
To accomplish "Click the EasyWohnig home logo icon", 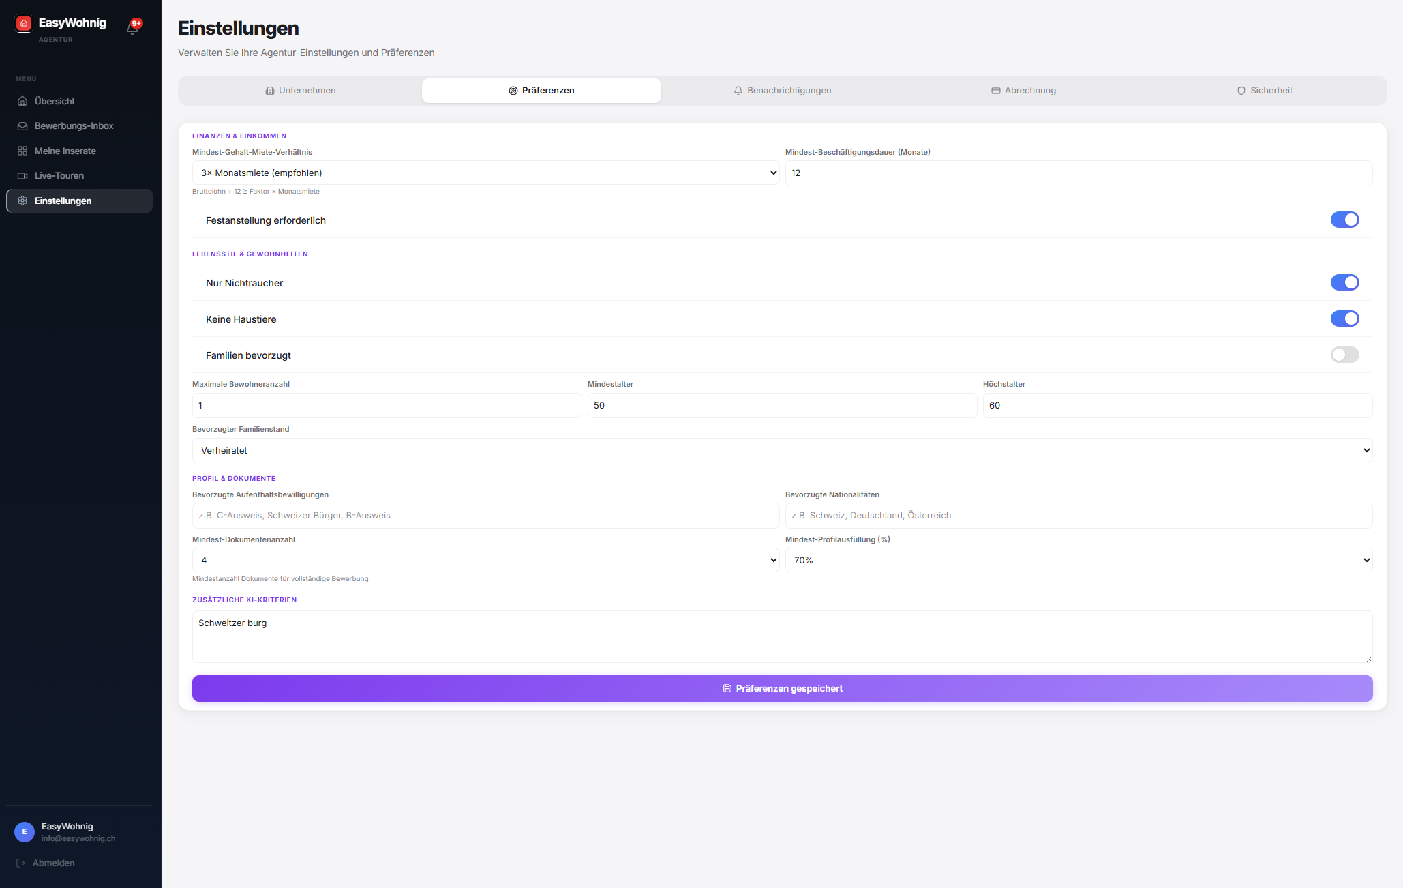I will click(x=23, y=23).
